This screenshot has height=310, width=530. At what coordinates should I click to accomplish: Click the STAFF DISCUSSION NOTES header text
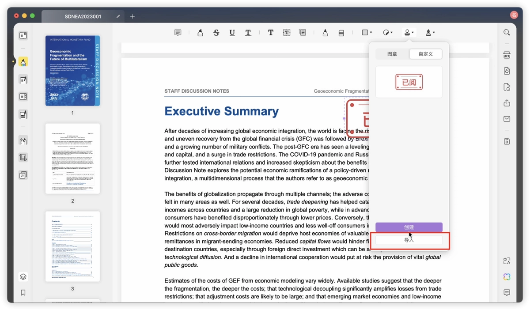click(197, 91)
